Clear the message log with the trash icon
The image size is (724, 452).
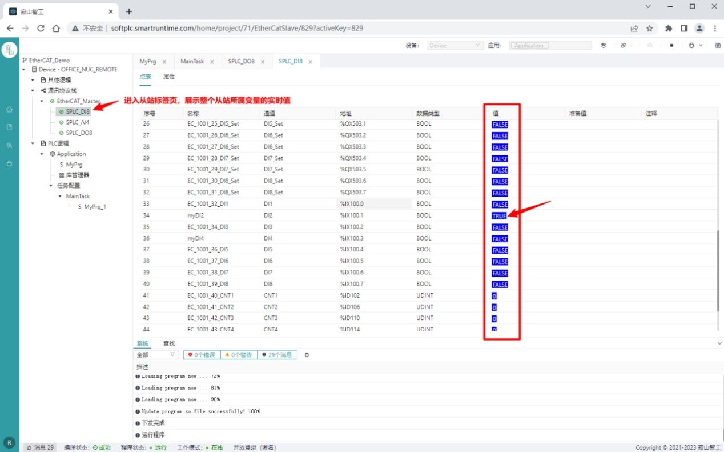307,355
